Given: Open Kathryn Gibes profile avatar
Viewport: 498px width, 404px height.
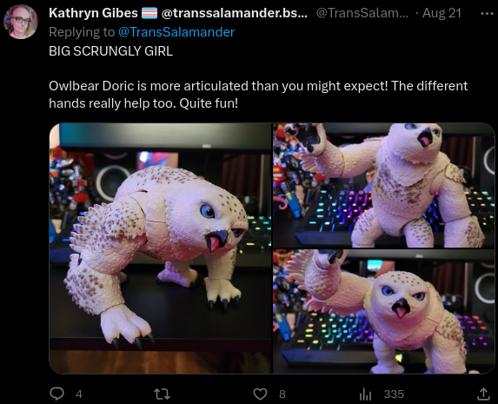Looking at the screenshot, I should click(21, 22).
